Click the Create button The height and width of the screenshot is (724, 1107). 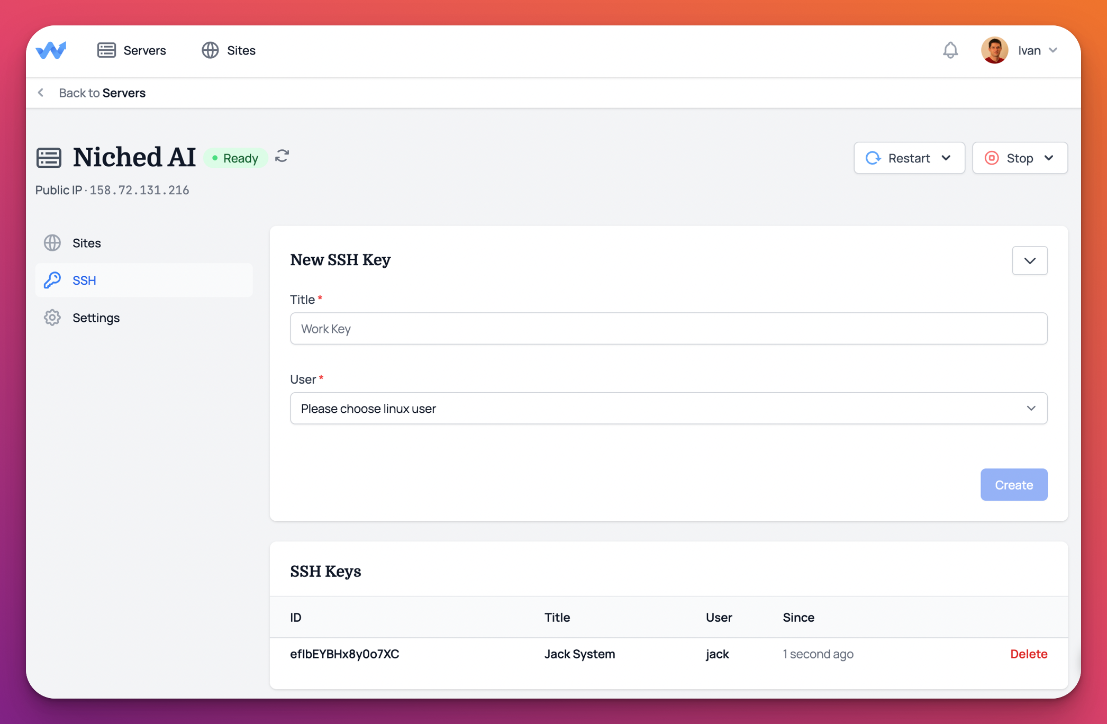pyautogui.click(x=1014, y=485)
